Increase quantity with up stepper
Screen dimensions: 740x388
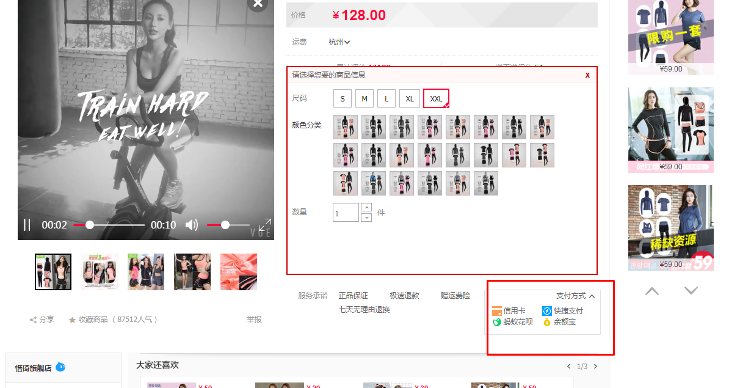tap(366, 207)
